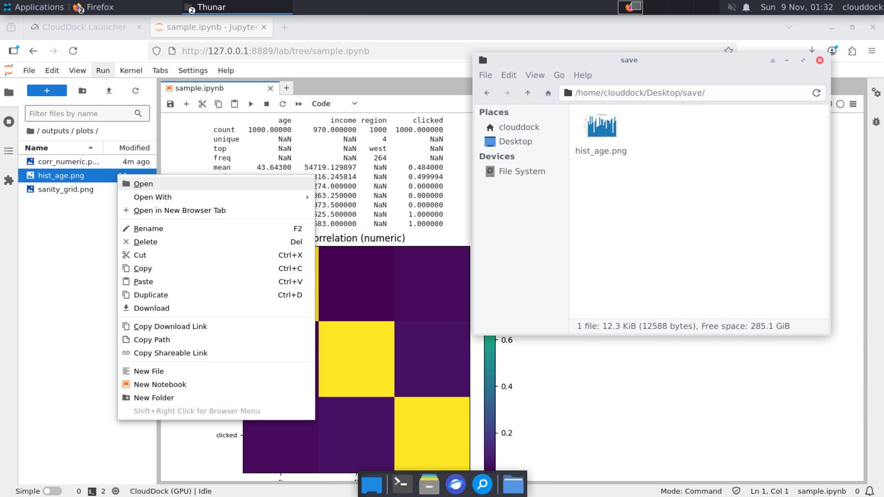Open the Code cell type dropdown
The width and height of the screenshot is (884, 497).
coord(334,104)
